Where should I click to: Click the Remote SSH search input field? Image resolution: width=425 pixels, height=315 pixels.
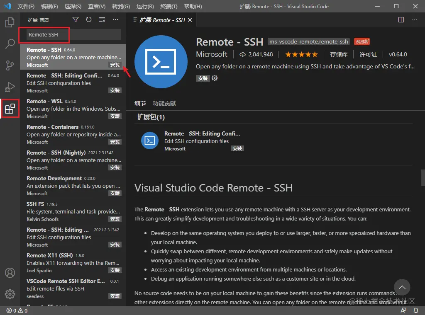(73, 35)
